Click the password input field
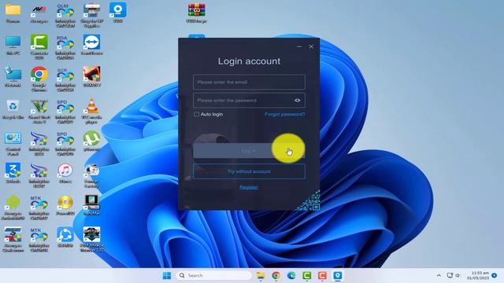504x283 pixels. (249, 101)
